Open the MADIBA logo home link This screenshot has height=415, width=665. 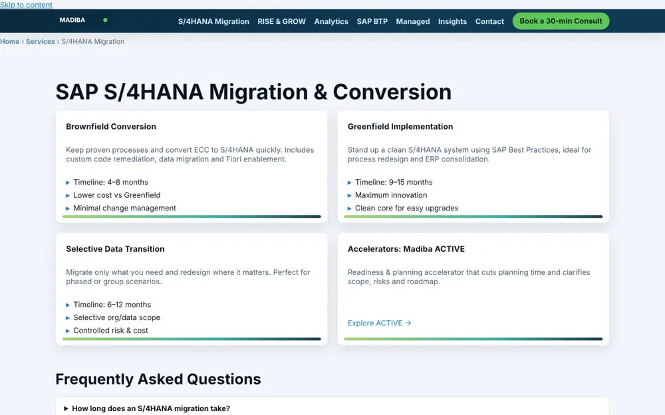72,20
